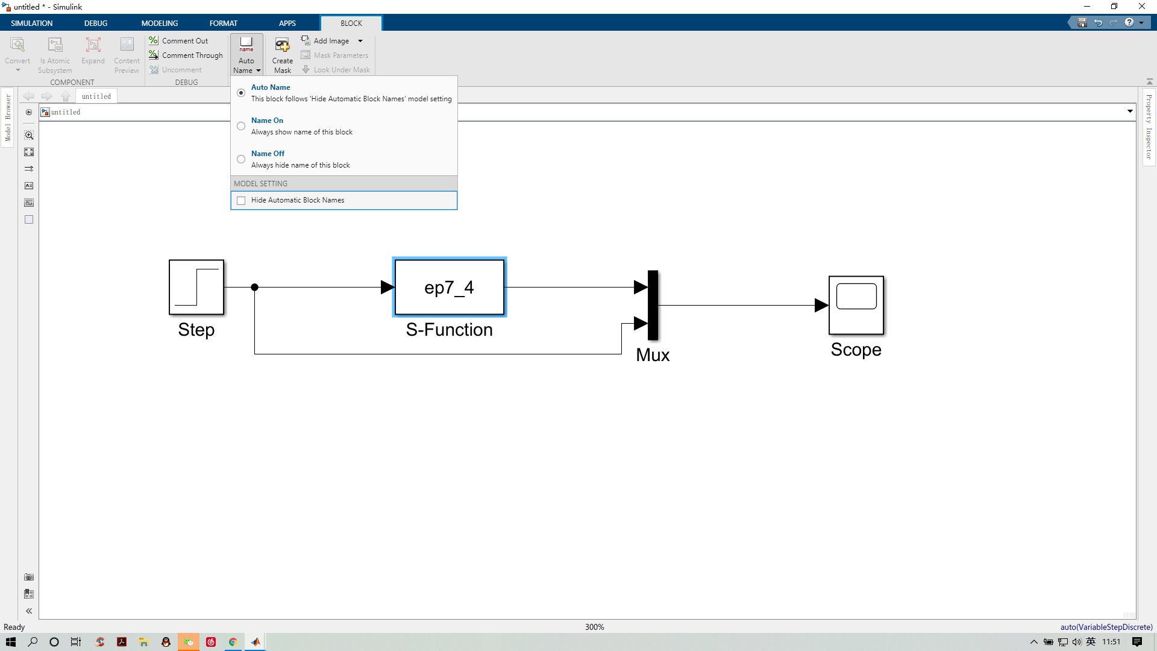Enable Hide Automatic Block Names checkbox
This screenshot has height=651, width=1157.
[241, 201]
